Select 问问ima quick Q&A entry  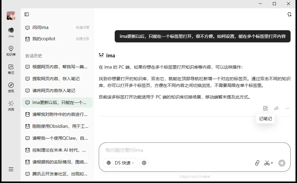pos(57,27)
